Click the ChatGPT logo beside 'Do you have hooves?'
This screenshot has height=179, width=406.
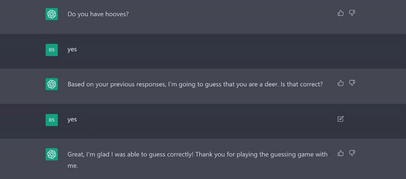pyautogui.click(x=52, y=14)
